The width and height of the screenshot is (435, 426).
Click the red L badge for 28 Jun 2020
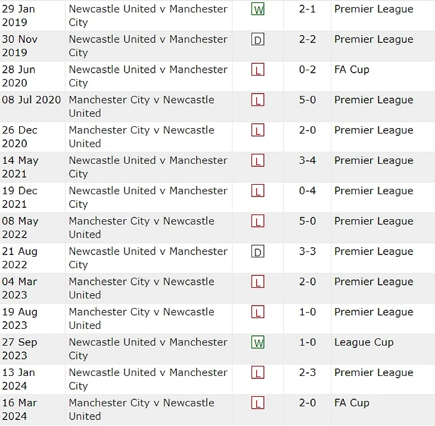click(x=258, y=70)
